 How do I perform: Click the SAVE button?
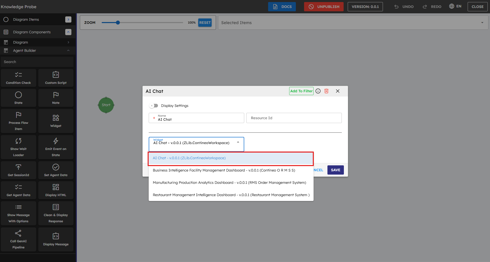[x=335, y=170]
